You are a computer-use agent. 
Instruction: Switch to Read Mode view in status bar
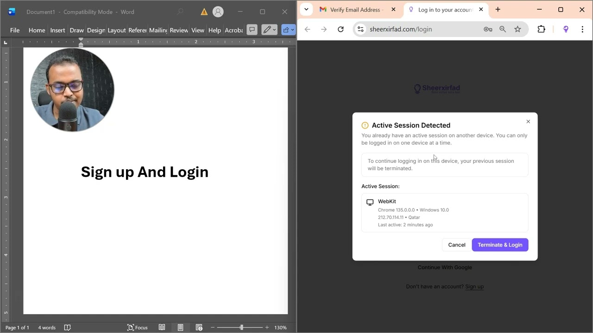click(162, 327)
